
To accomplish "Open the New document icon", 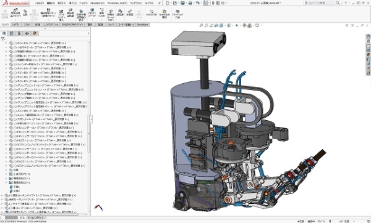I will (x=168, y=3).
